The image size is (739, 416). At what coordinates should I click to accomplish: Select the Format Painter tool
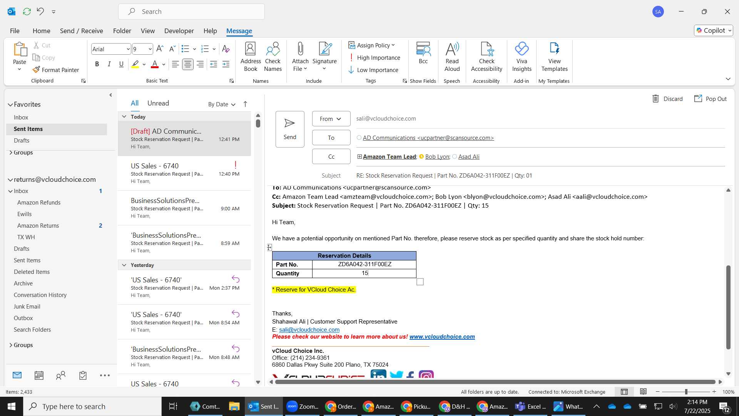click(x=56, y=70)
